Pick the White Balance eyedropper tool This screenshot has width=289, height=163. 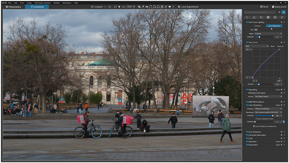143,7
